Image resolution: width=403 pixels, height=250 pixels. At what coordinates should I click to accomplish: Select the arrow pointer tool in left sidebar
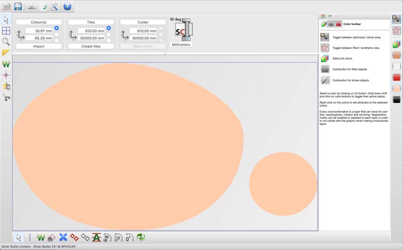click(6, 20)
